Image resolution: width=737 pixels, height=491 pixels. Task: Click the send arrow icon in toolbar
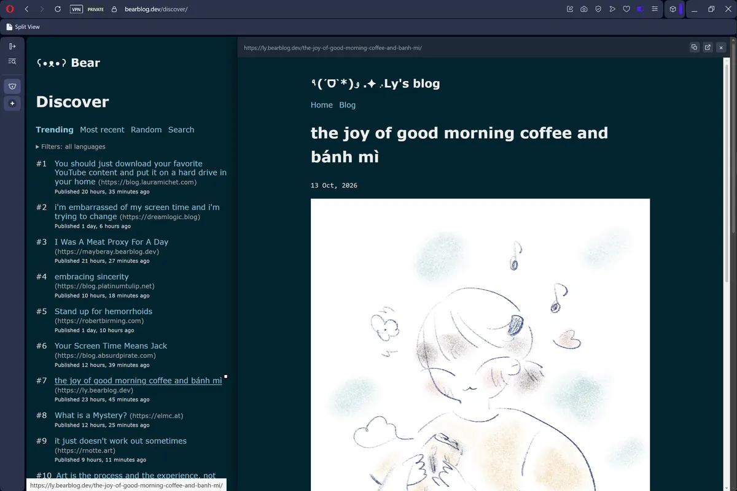(x=612, y=9)
